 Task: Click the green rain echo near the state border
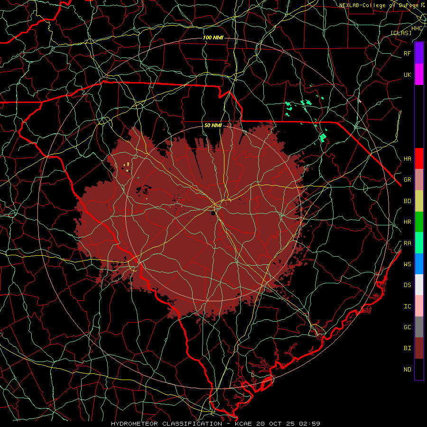[323, 138]
